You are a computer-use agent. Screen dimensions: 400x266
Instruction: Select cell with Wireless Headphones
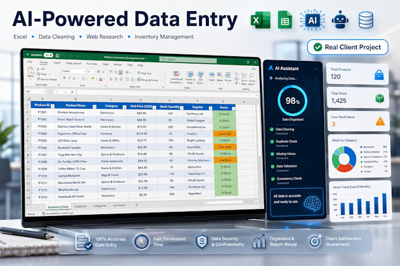[x=75, y=113]
